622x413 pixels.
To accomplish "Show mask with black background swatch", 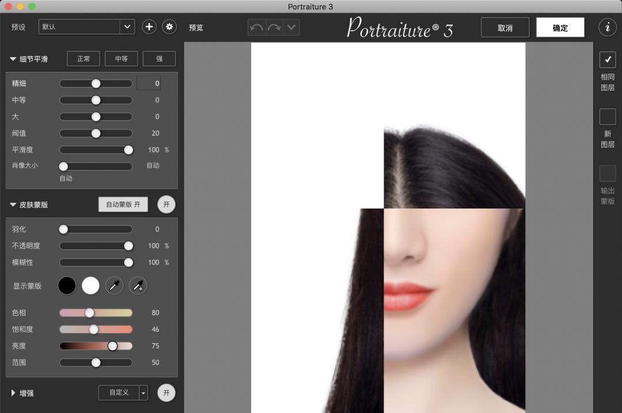I will coord(67,286).
